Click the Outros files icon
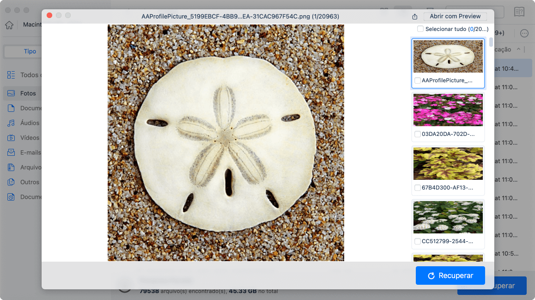Image resolution: width=535 pixels, height=300 pixels. [x=11, y=182]
